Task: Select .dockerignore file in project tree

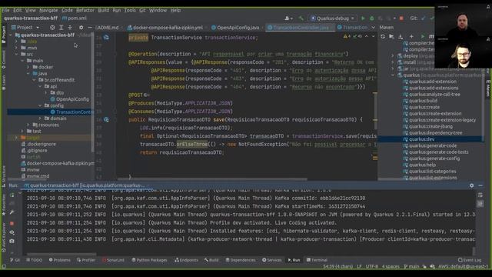Action: tap(38, 144)
